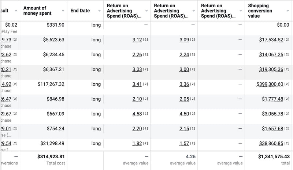Click the 3.41 ROAS value link
Viewport: 293px width, 170px height.
click(137, 84)
